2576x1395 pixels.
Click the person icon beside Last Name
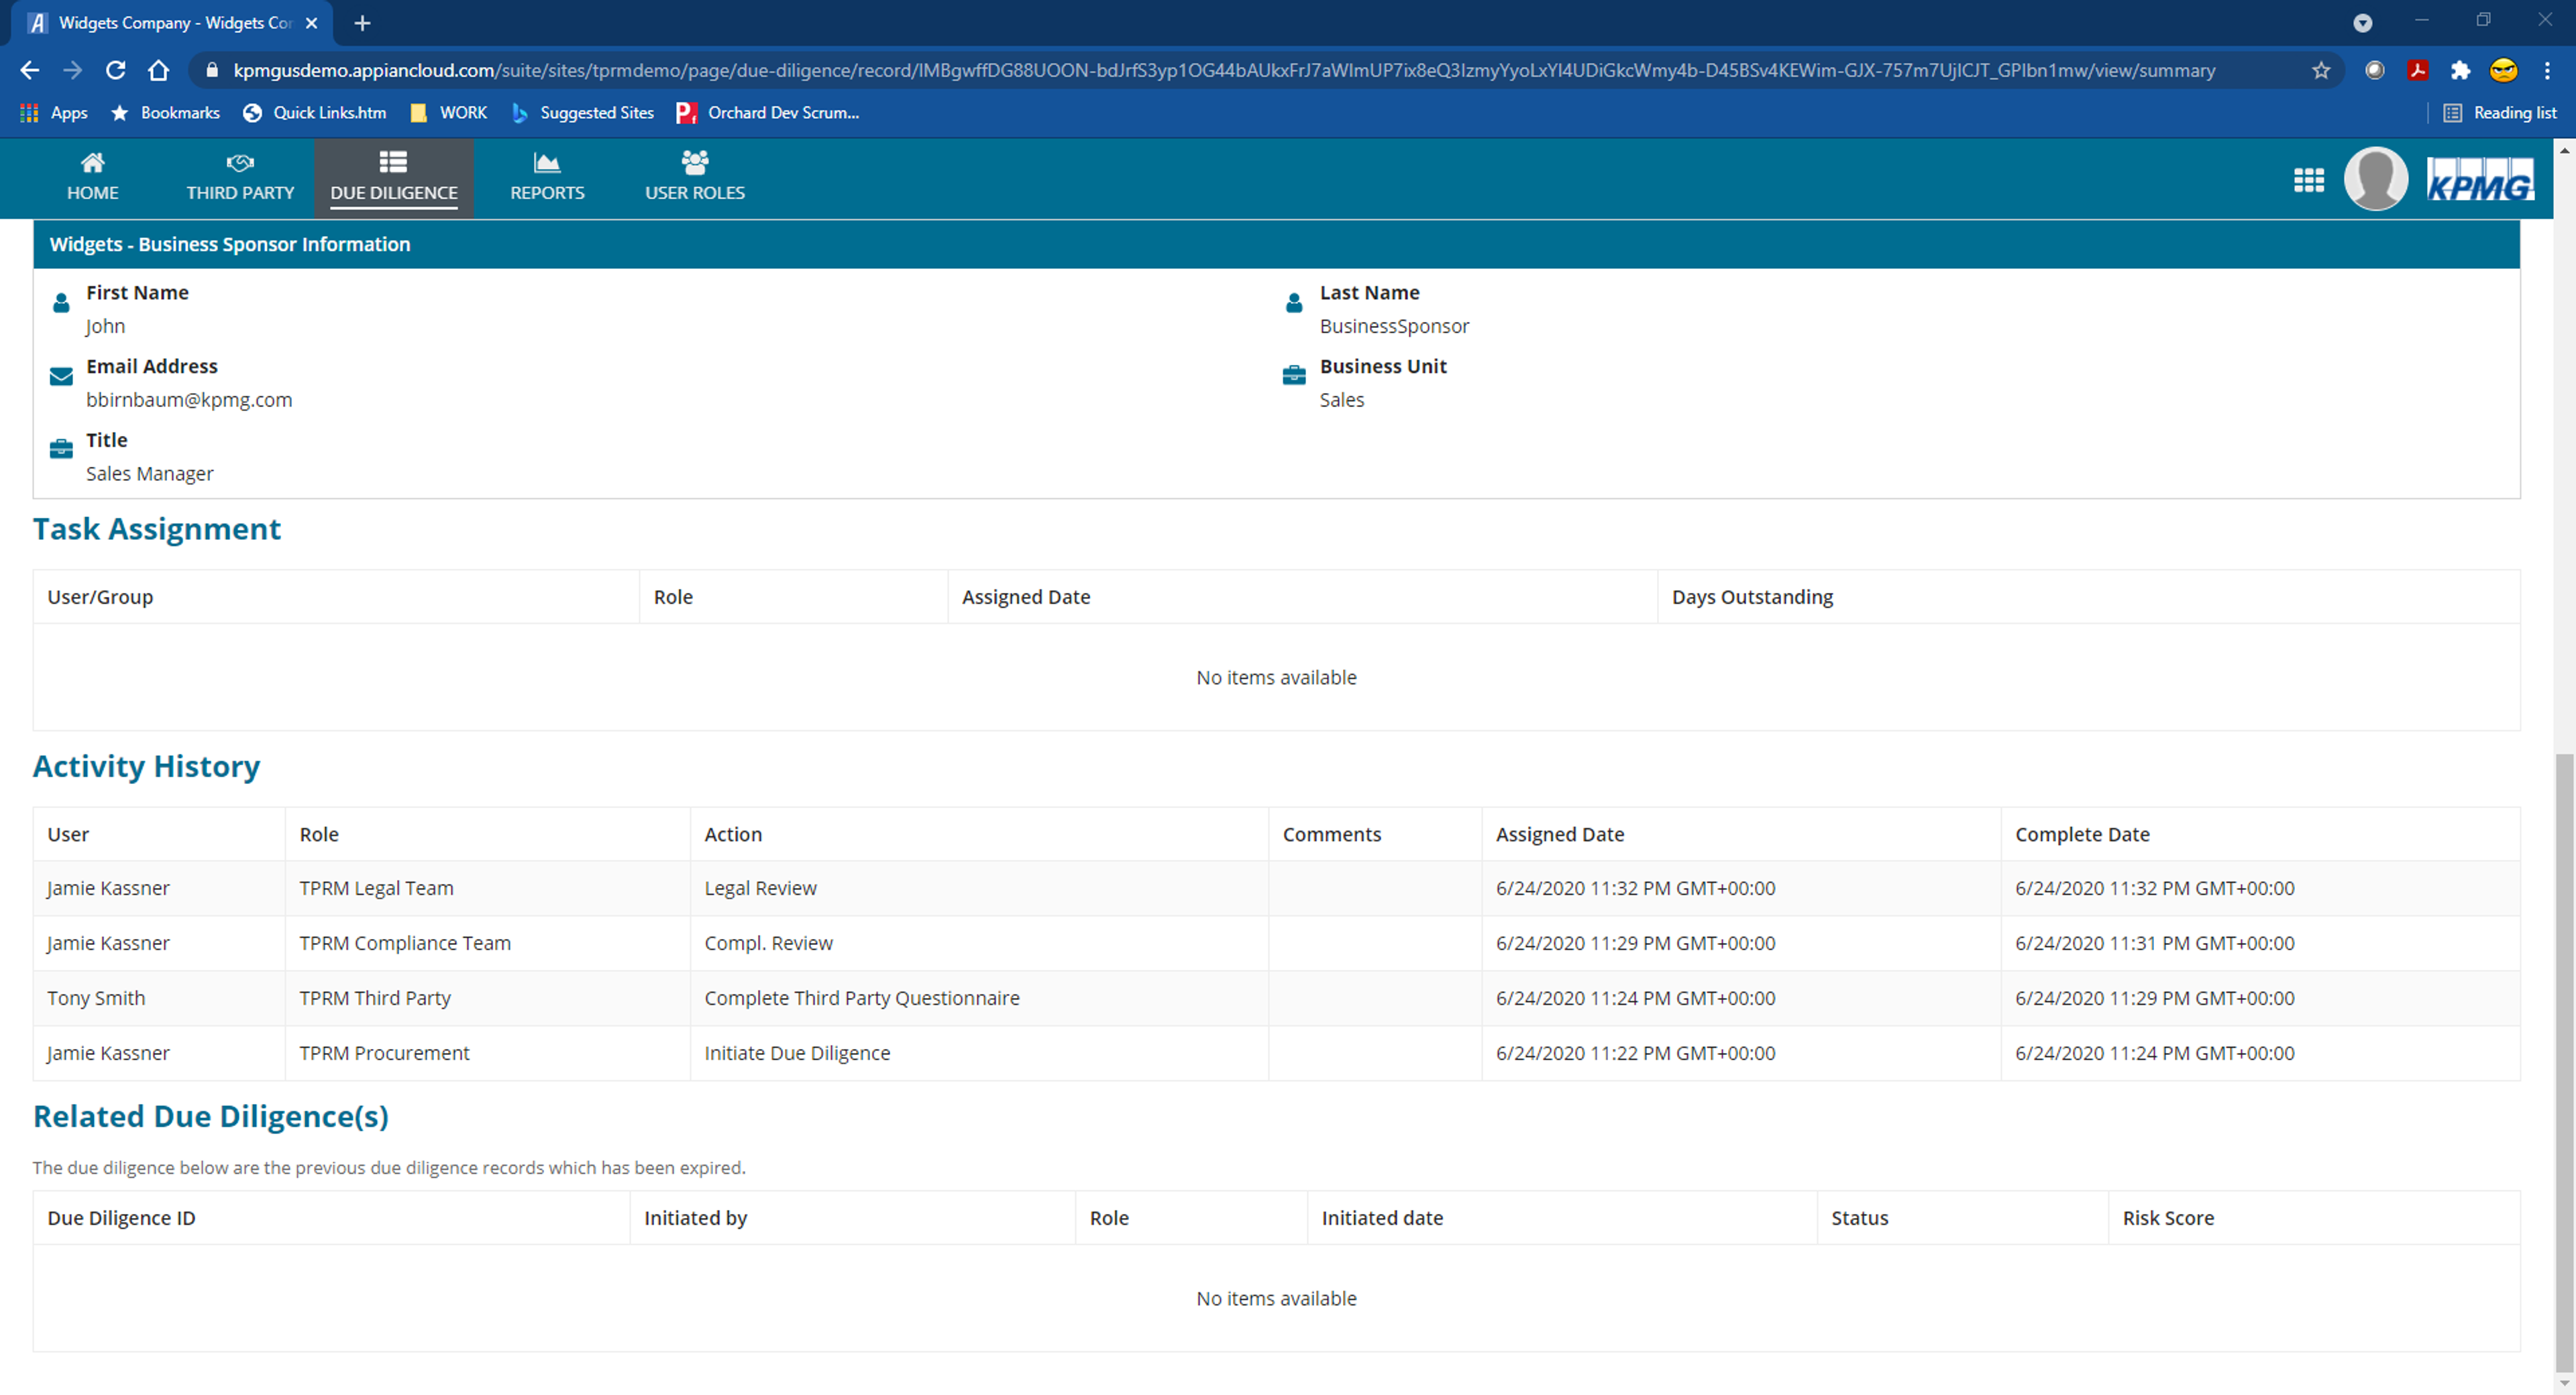point(1293,302)
